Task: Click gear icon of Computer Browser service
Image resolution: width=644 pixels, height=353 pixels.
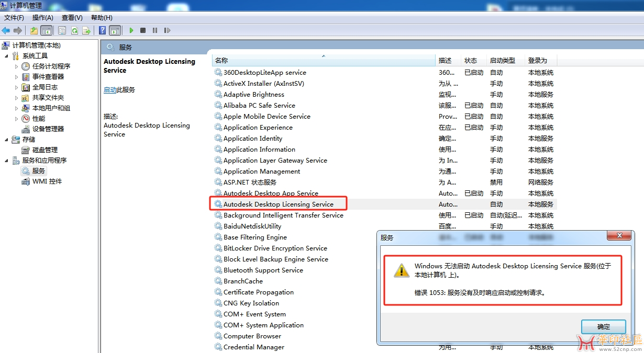Action: [x=218, y=336]
